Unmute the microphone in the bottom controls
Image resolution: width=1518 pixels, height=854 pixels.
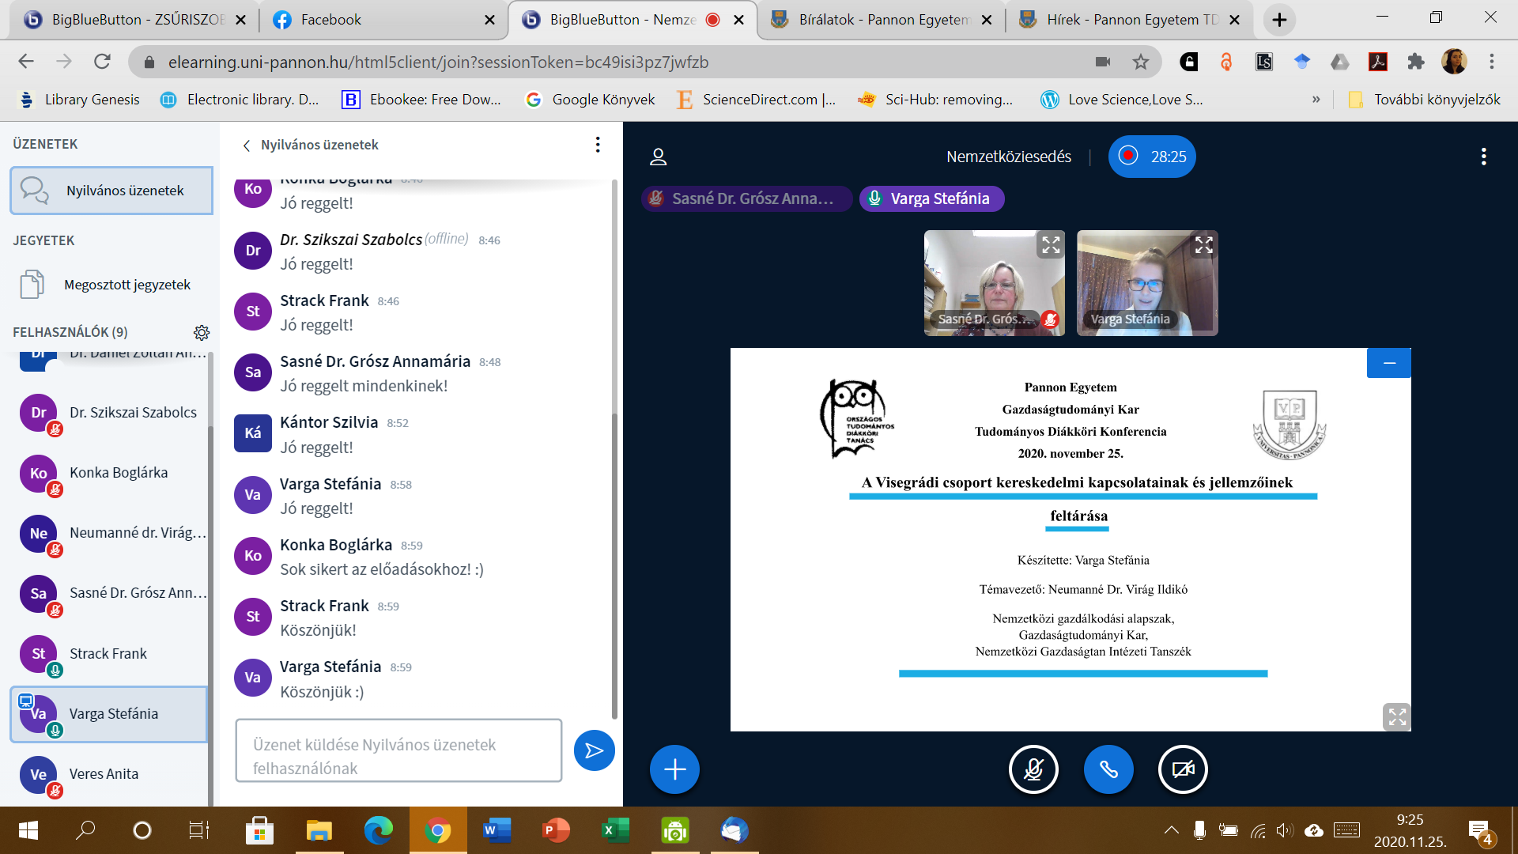tap(1033, 769)
